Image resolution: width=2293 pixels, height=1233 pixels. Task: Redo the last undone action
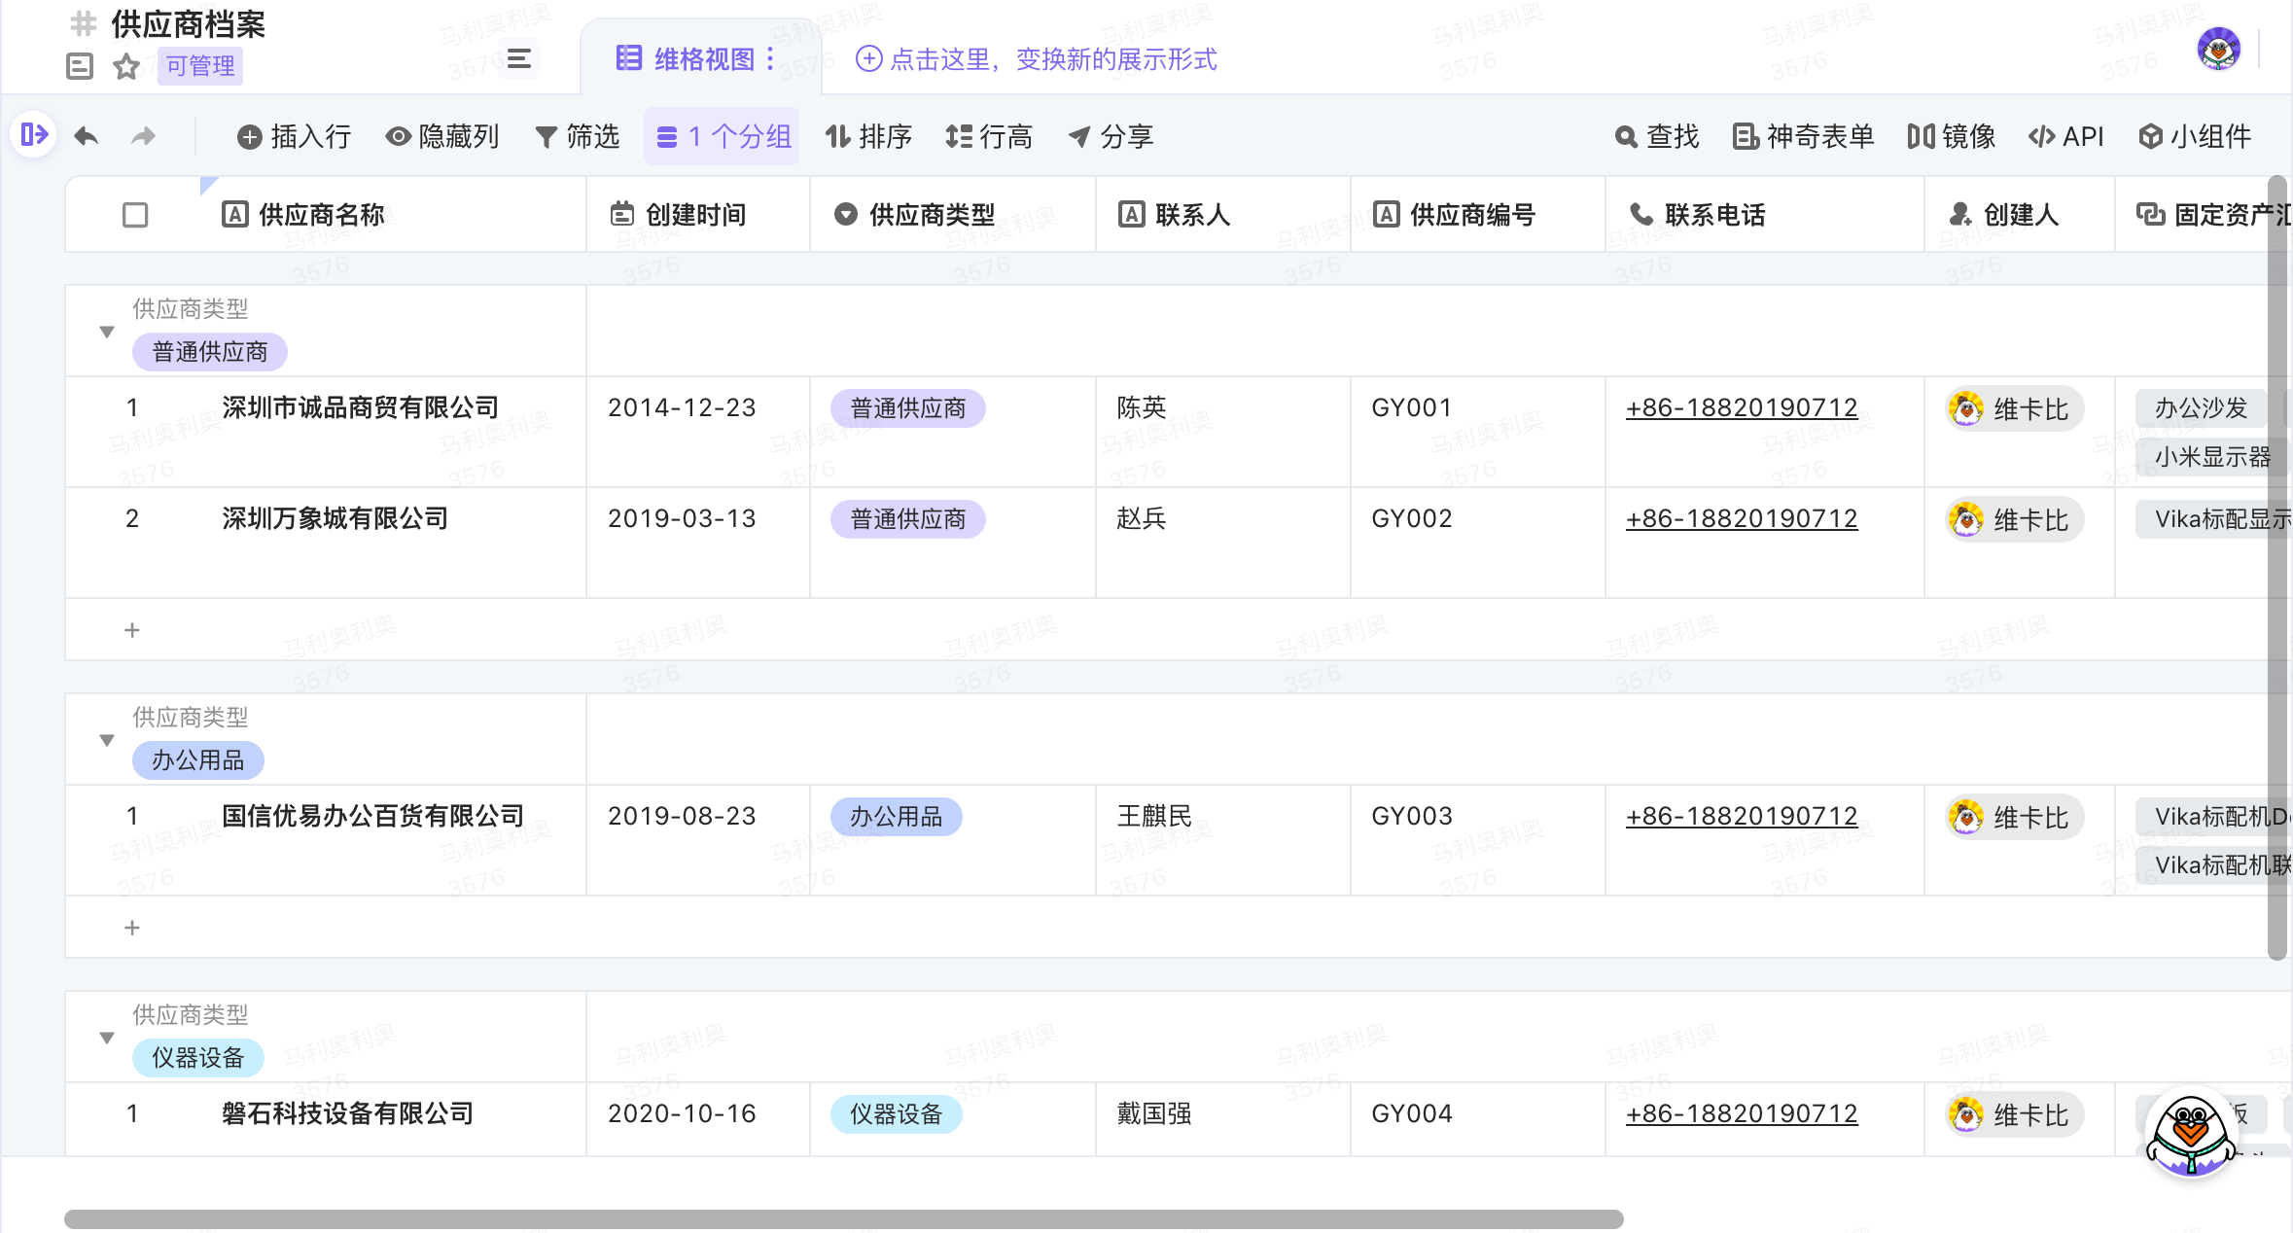(144, 136)
